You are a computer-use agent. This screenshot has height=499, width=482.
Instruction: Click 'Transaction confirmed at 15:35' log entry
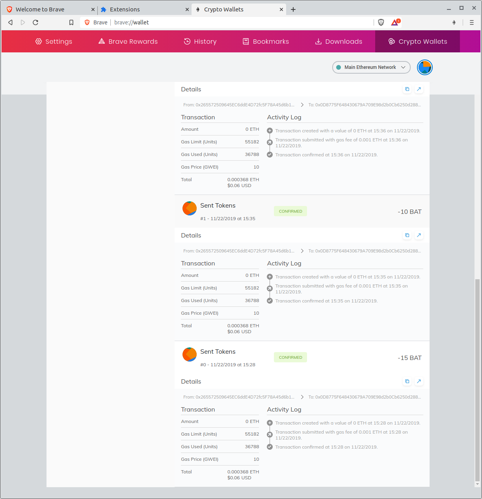tap(326, 301)
